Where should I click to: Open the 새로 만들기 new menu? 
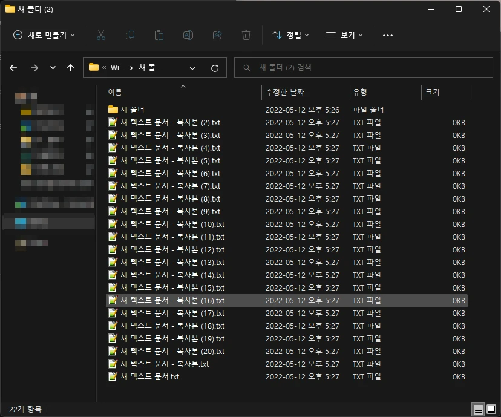click(44, 35)
